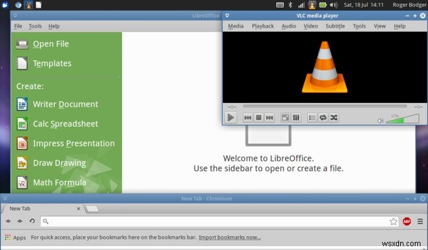Open VLC window menu arrow in title bar
This screenshot has width=428, height=250.
click(227, 16)
